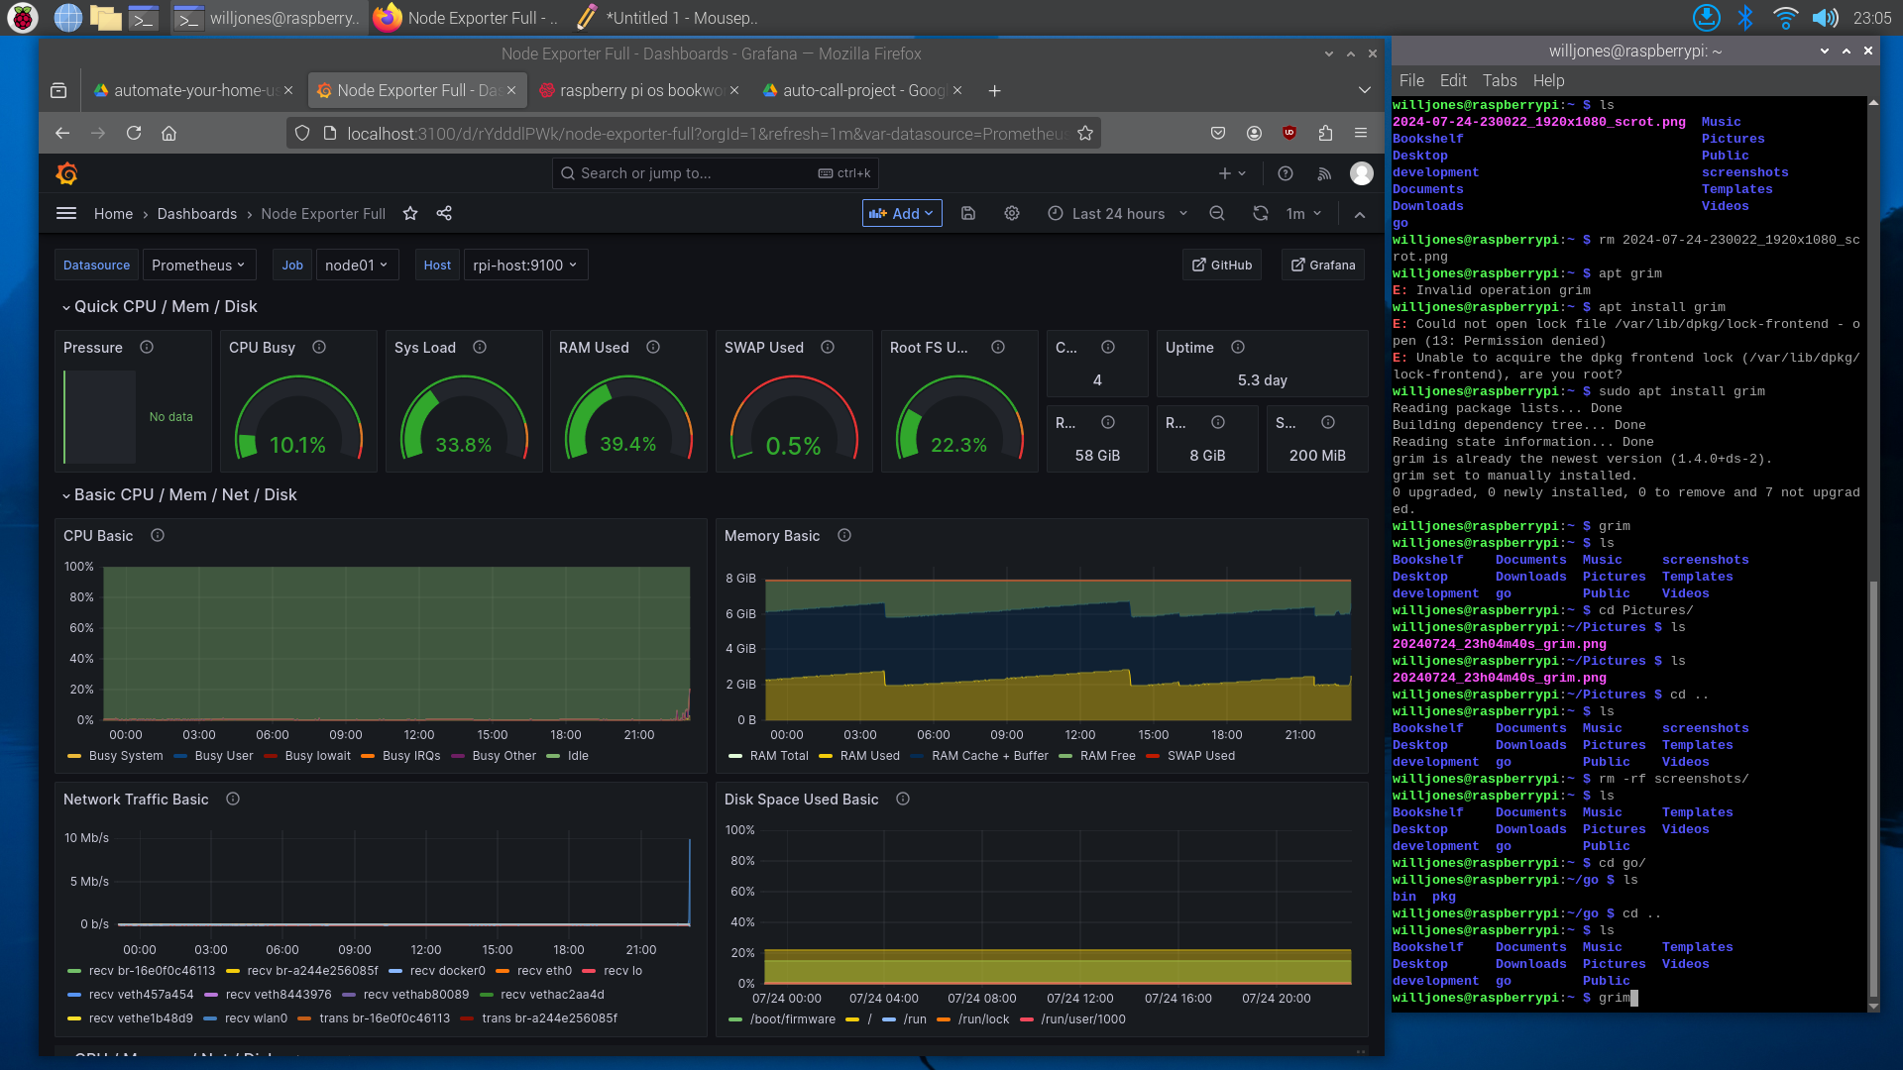Viewport: 1903px width, 1070px height.
Task: Open the rpi-host:9100 host dropdown
Action: click(x=525, y=265)
